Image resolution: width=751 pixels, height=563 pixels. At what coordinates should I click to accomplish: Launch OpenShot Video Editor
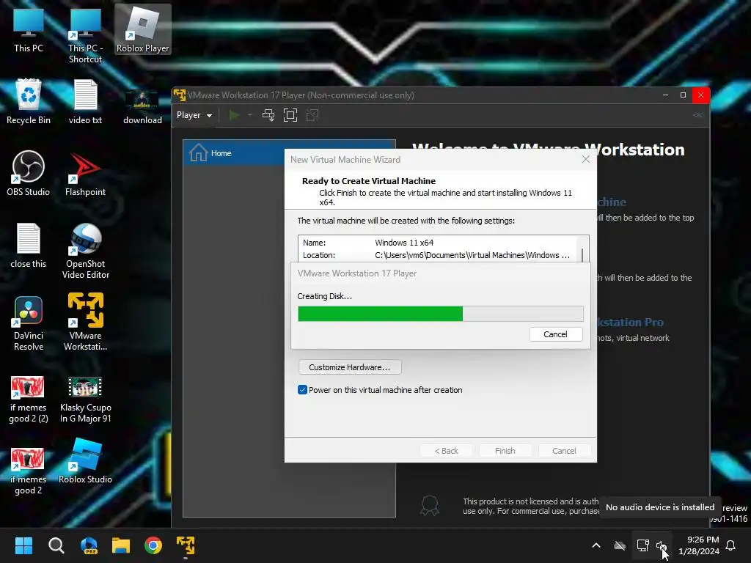click(85, 251)
